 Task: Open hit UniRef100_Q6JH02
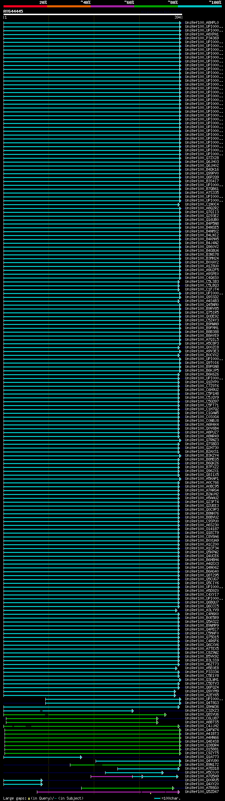pyautogui.click(x=202, y=166)
